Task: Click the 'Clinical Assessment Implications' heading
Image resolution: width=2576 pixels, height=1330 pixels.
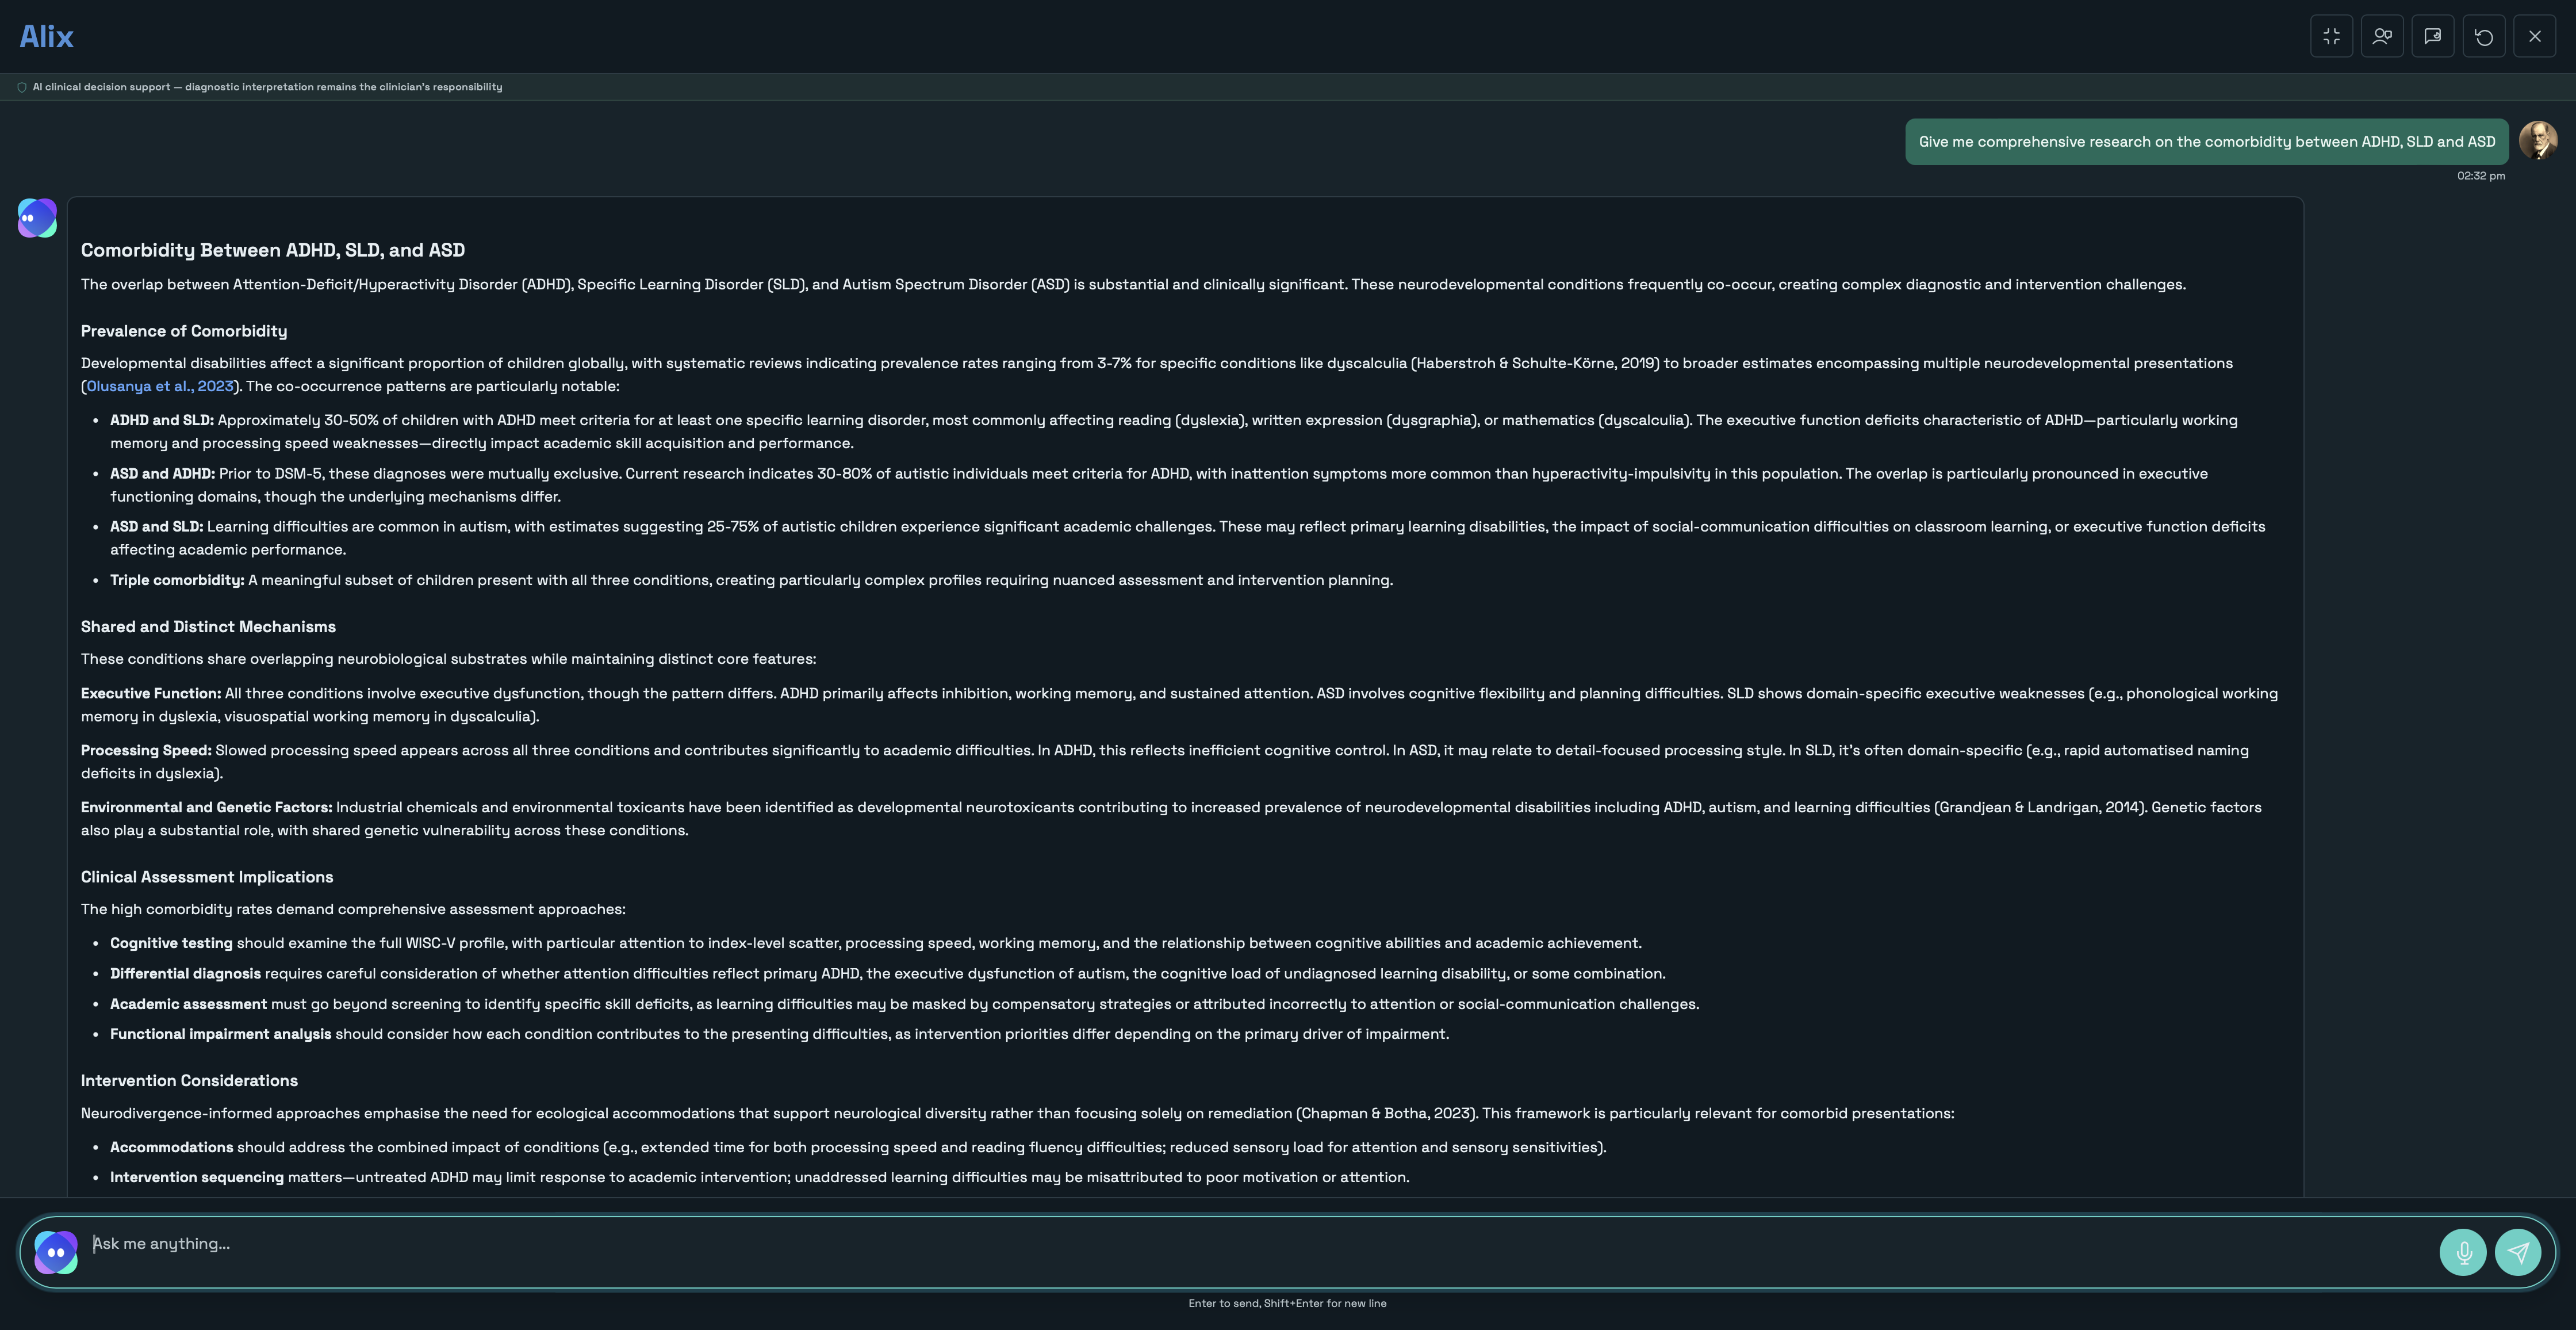Action: [x=207, y=877]
